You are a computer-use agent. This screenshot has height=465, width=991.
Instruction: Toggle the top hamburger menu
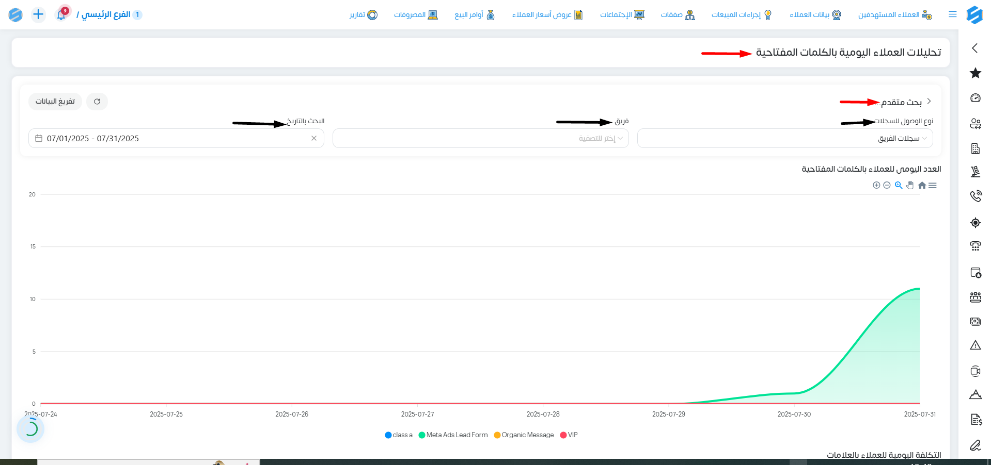tap(953, 14)
